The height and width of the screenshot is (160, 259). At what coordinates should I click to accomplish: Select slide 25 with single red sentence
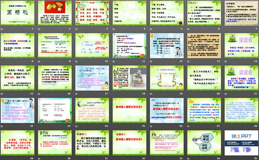tap(129, 110)
